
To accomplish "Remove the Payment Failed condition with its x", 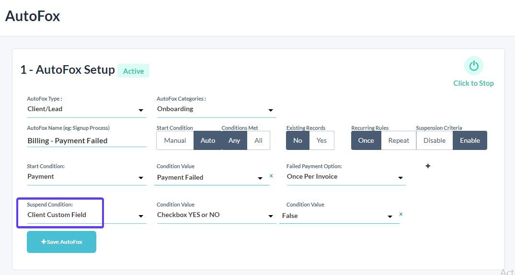I will [271, 176].
